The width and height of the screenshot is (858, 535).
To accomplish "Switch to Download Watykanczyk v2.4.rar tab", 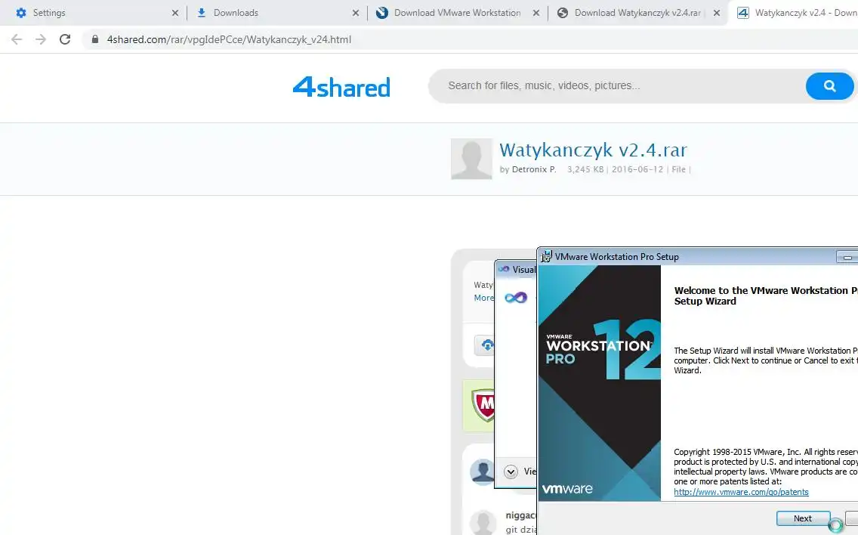I will coord(637,13).
